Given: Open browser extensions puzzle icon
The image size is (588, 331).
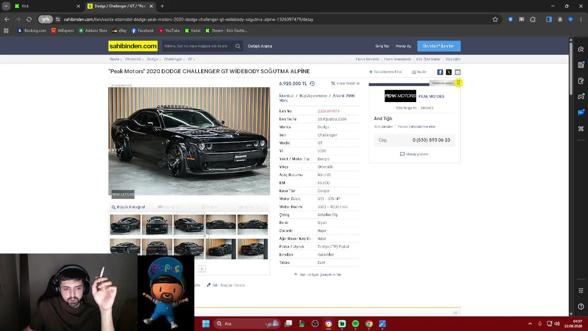Looking at the screenshot, I should 533,19.
